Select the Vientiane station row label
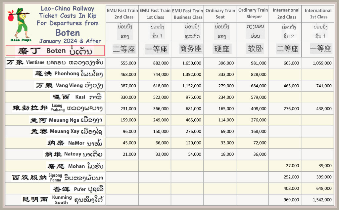339x210 pixels. click(55, 63)
